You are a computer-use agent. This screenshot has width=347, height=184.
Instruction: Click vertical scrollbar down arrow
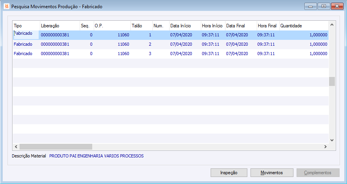[x=332, y=140]
